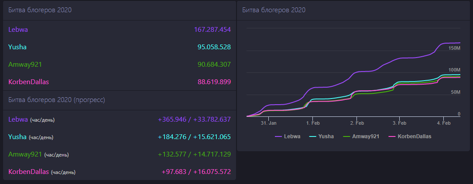Toggle Lebwa series in chart legend
This screenshot has height=184, width=473.
coord(288,136)
